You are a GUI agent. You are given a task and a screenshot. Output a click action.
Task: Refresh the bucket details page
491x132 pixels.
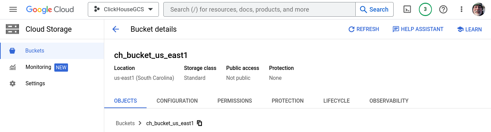pos(364,29)
